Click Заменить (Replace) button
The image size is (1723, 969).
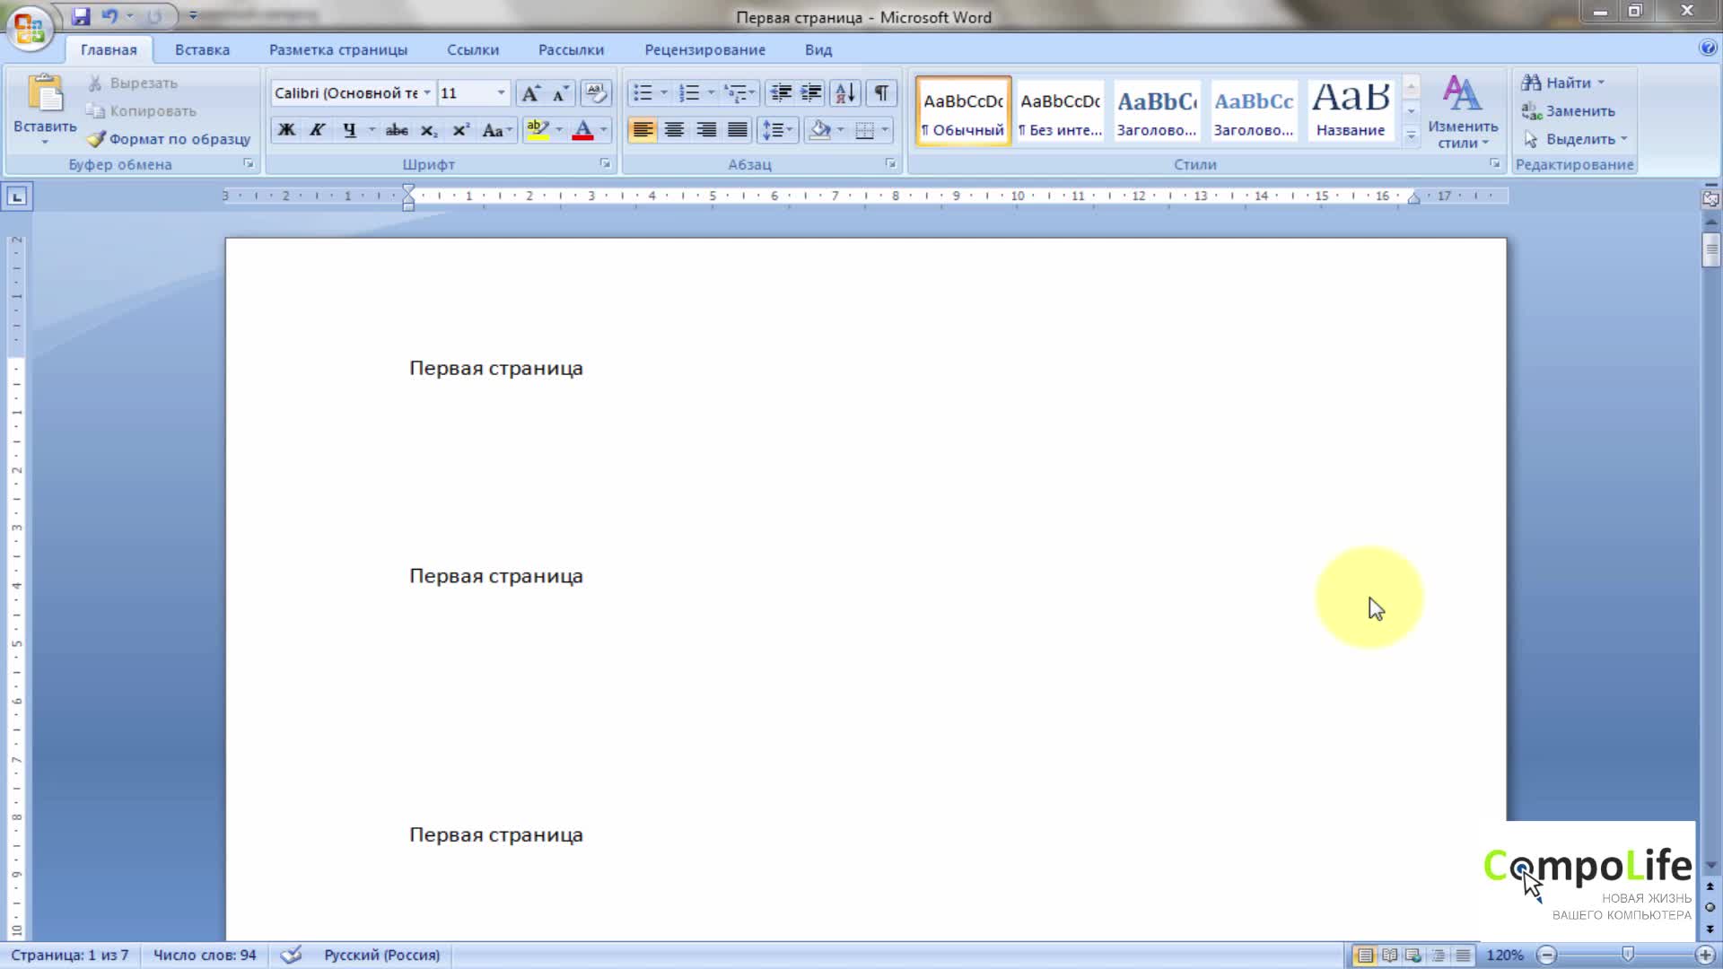1568,111
